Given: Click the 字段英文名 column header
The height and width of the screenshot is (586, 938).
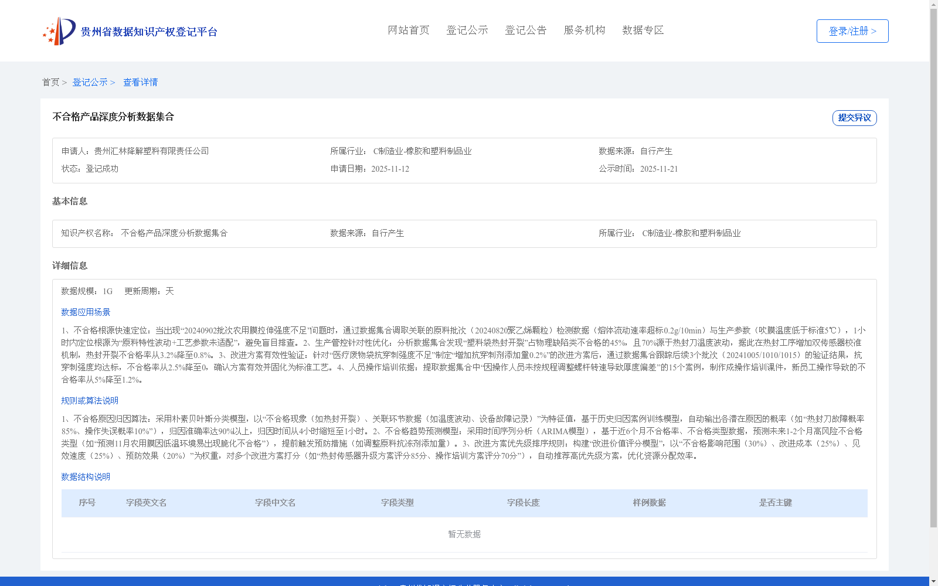Looking at the screenshot, I should pos(147,503).
